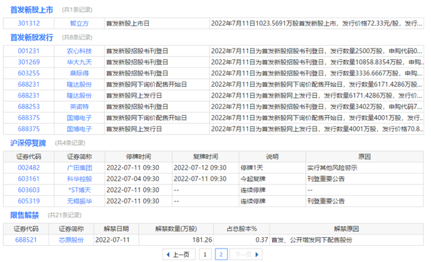431x262 pixels.
Task: Open 广田集团 stock link
Action: pyautogui.click(x=79, y=168)
